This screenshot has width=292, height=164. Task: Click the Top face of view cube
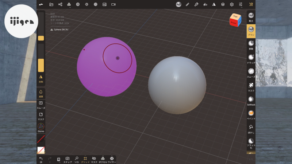coord(235,16)
